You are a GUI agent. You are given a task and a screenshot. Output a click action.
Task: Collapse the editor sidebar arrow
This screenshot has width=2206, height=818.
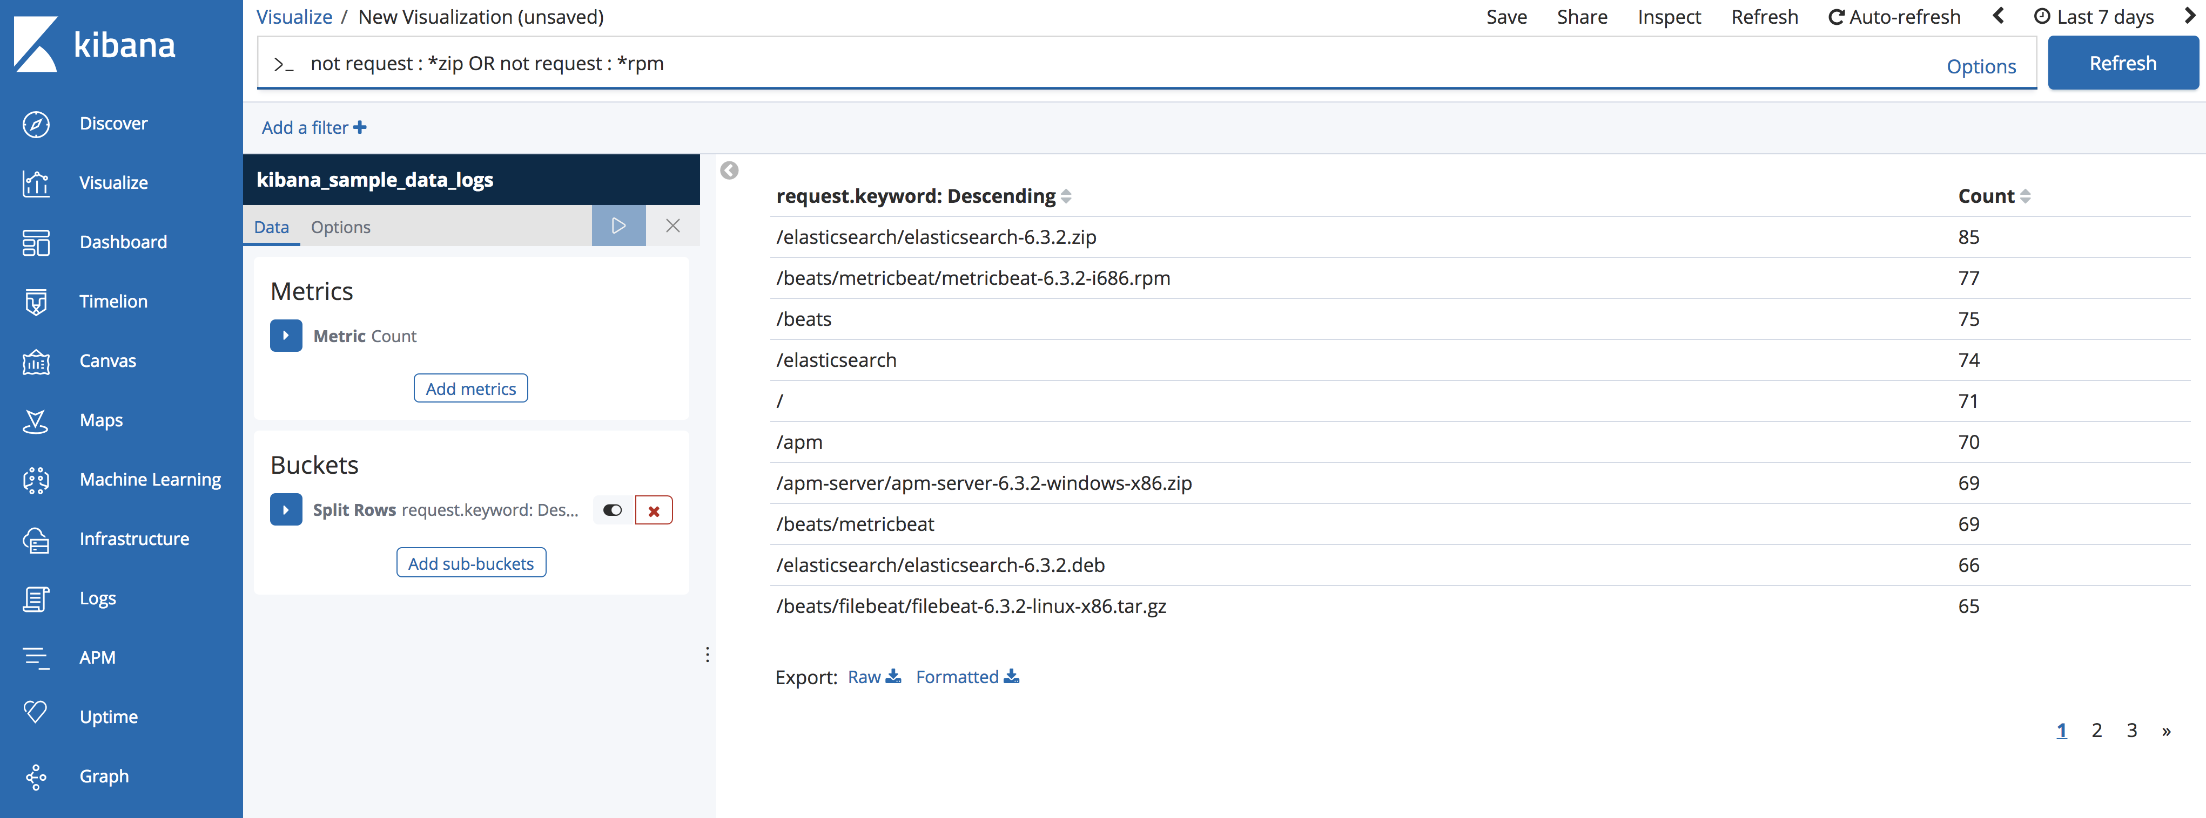[x=730, y=171]
